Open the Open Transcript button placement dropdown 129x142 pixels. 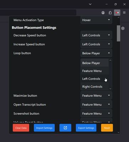pyautogui.click(x=96, y=104)
